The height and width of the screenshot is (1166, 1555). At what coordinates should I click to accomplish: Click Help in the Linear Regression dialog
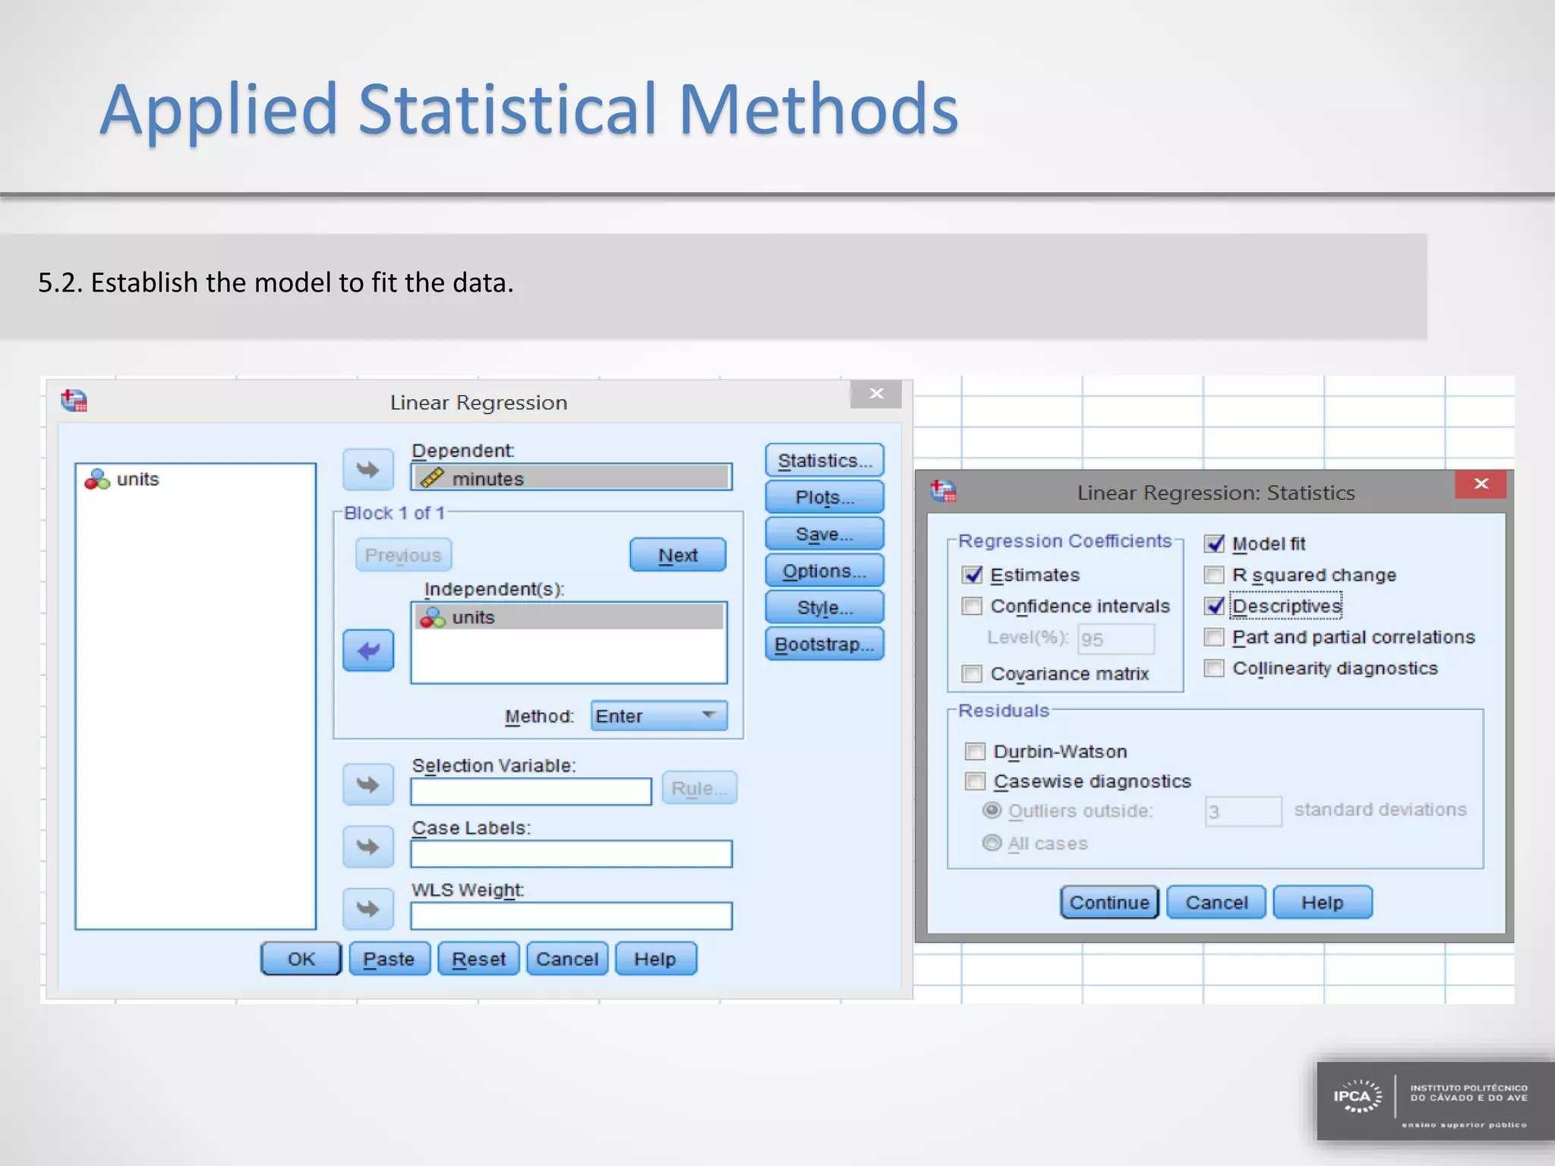tap(655, 959)
